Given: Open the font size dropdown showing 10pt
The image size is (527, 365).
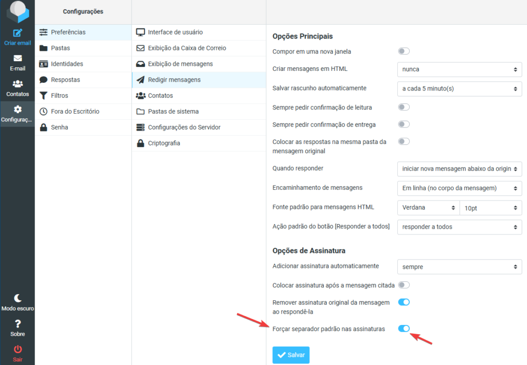Looking at the screenshot, I should (x=490, y=208).
